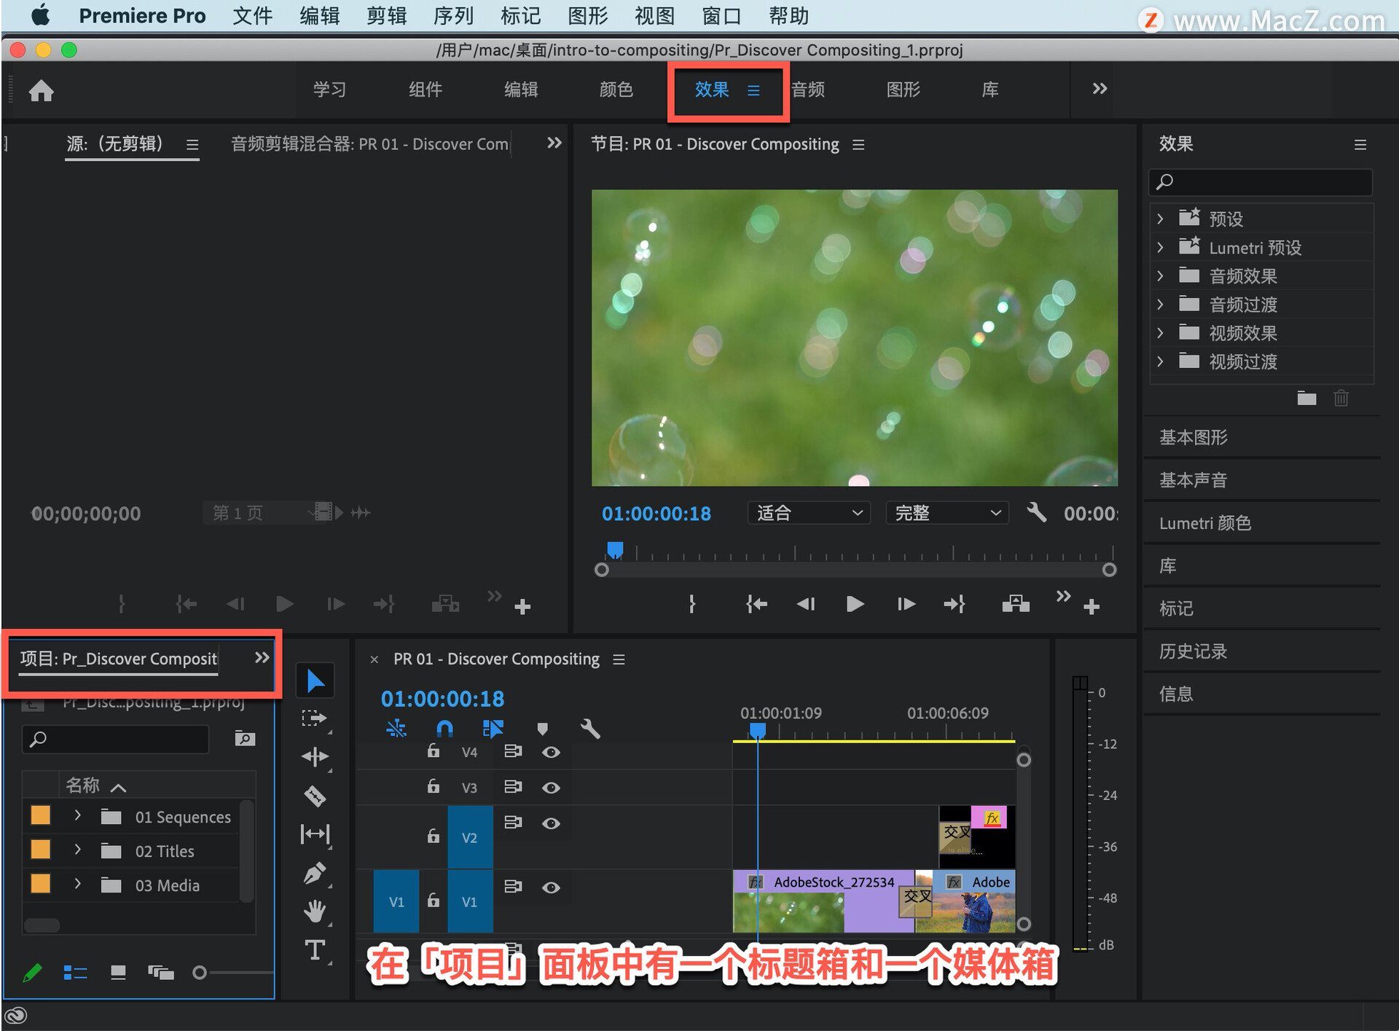Viewport: 1399px width, 1031px height.
Task: Create new custom bin in Effects panel
Action: click(x=1306, y=398)
